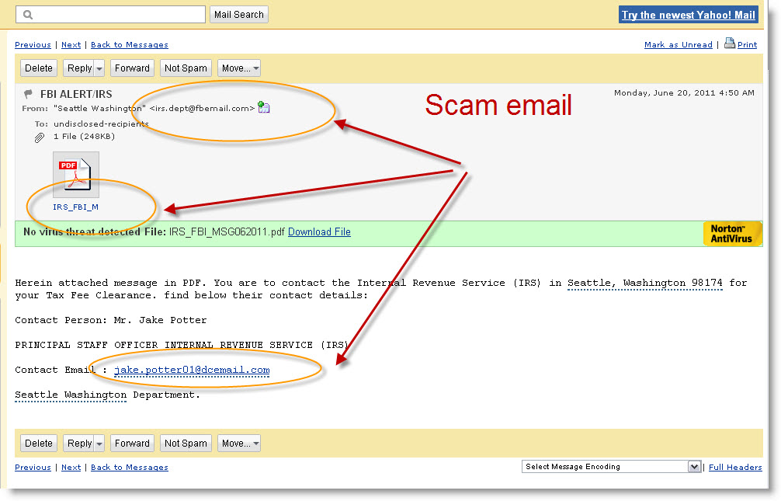Click Mark as Unread link
The image size is (781, 501).
678,45
